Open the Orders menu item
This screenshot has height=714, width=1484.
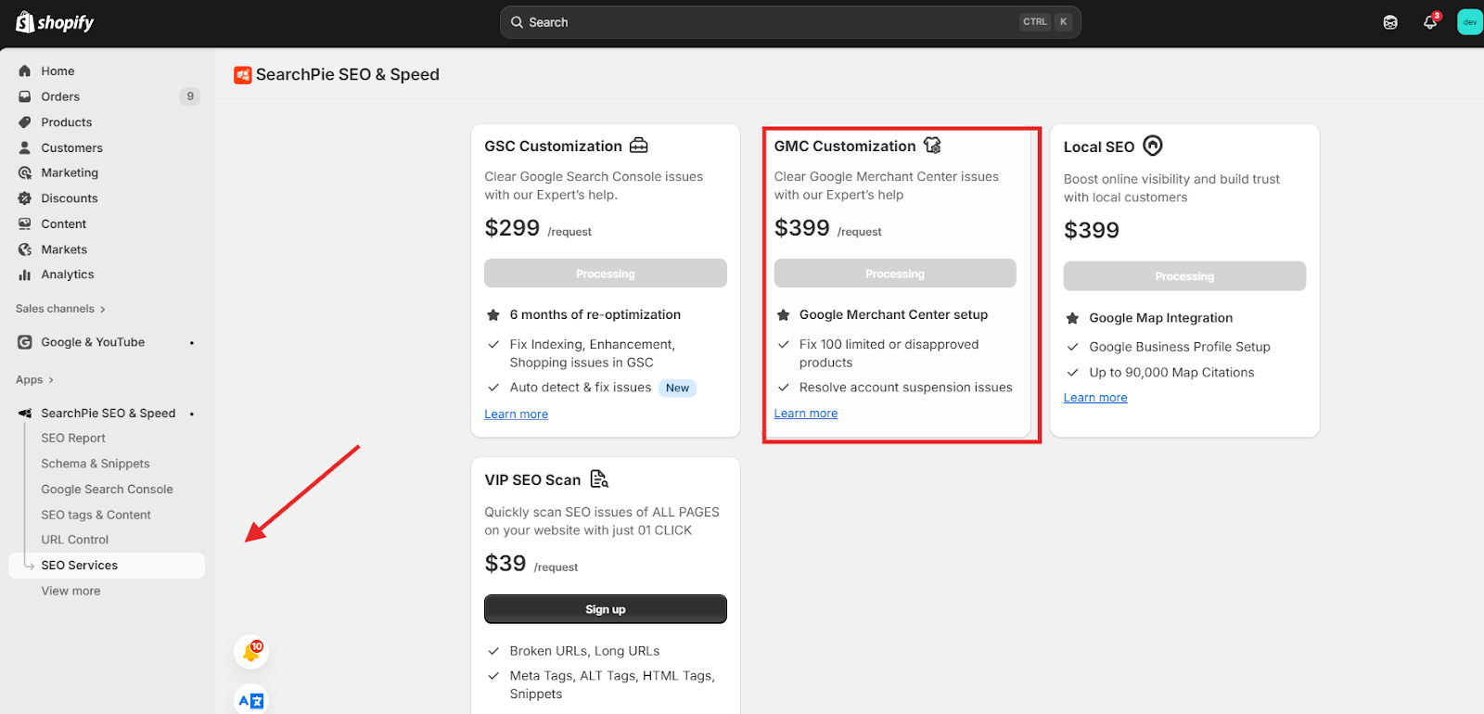(60, 96)
